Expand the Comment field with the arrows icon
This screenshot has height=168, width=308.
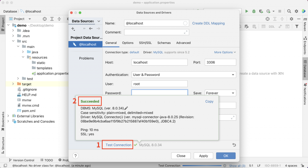click(x=186, y=32)
